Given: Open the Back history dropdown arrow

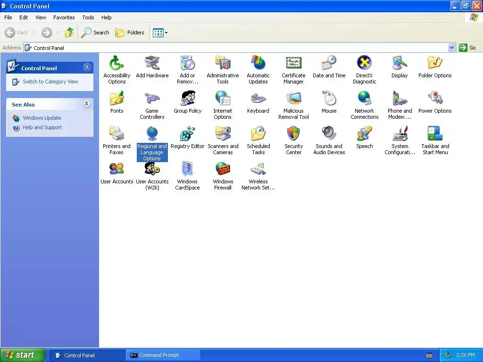Looking at the screenshot, I should 33,33.
